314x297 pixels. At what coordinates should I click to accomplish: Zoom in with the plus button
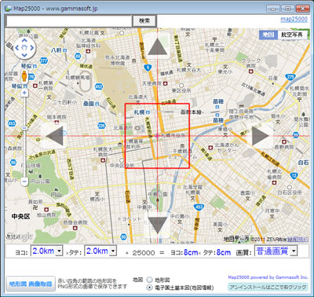click(x=24, y=93)
